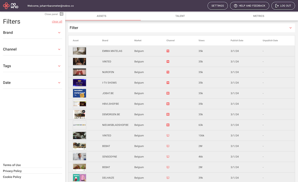
Task: Sort by the Channel column header
Action: click(x=171, y=41)
